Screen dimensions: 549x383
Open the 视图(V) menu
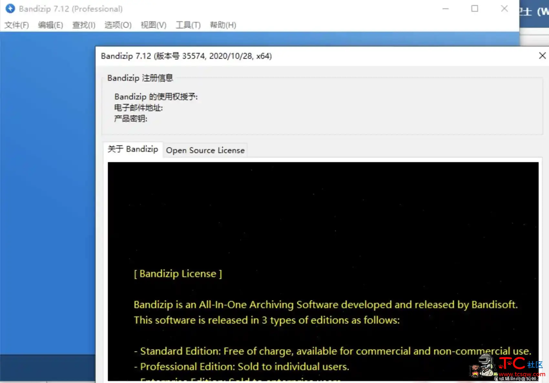(x=153, y=25)
